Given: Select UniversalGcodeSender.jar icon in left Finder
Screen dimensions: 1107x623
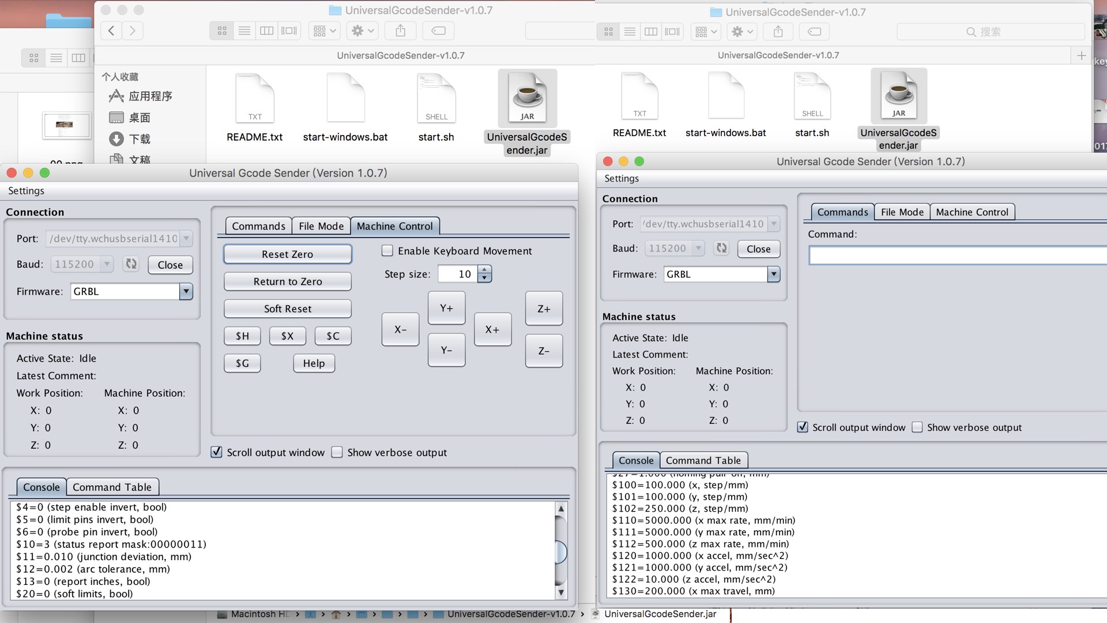Looking at the screenshot, I should pyautogui.click(x=527, y=98).
